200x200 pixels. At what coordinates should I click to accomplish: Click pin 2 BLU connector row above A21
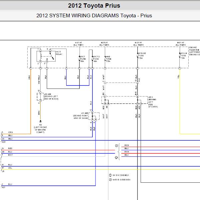point(7,184)
